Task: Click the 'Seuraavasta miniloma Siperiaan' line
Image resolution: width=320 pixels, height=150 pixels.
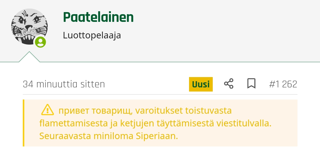Action: pyautogui.click(x=108, y=137)
